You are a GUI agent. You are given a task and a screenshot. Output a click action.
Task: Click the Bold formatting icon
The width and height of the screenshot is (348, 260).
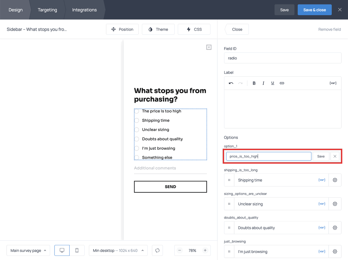254,83
